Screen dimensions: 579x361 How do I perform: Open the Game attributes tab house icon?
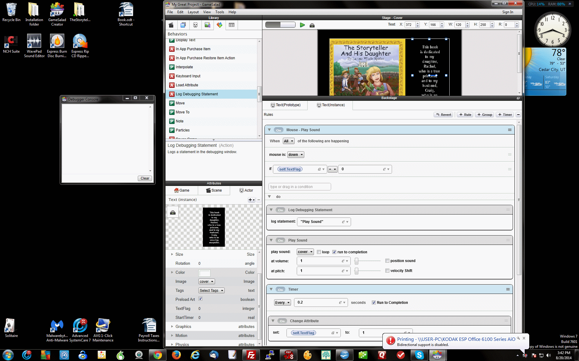(x=182, y=190)
